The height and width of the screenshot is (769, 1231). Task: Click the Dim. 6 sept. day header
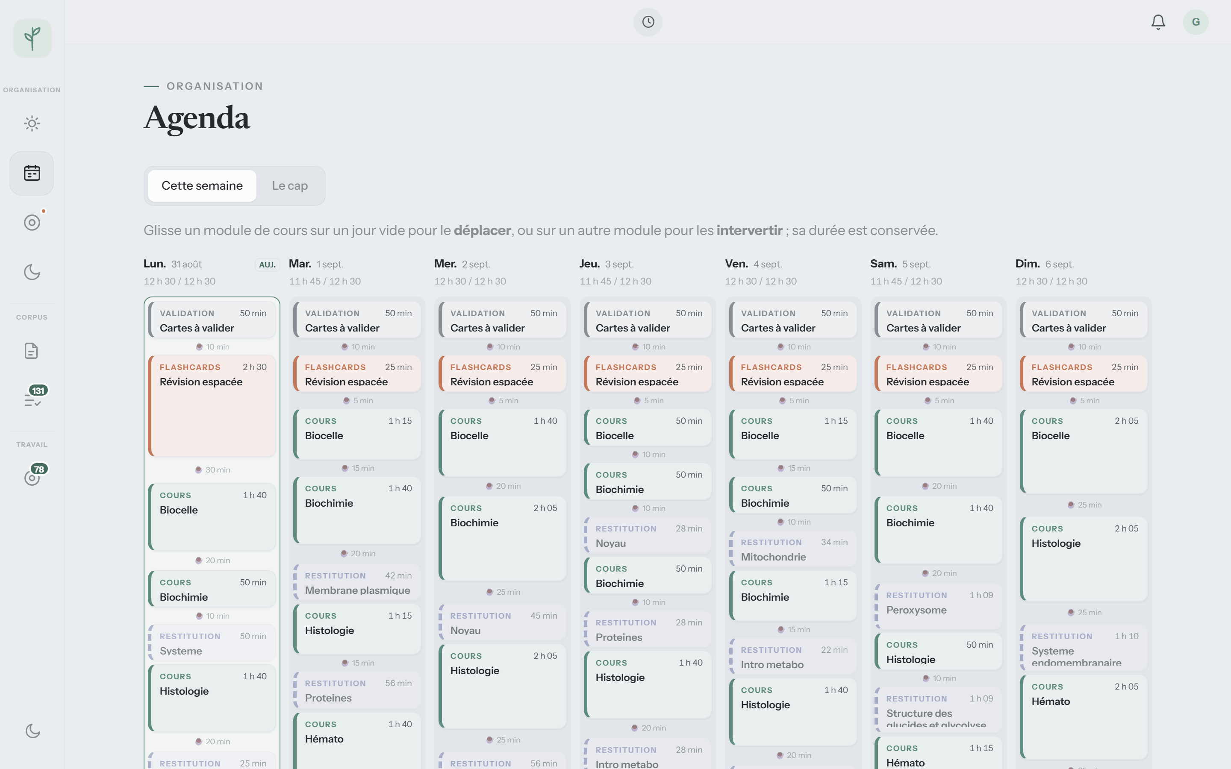pos(1044,264)
